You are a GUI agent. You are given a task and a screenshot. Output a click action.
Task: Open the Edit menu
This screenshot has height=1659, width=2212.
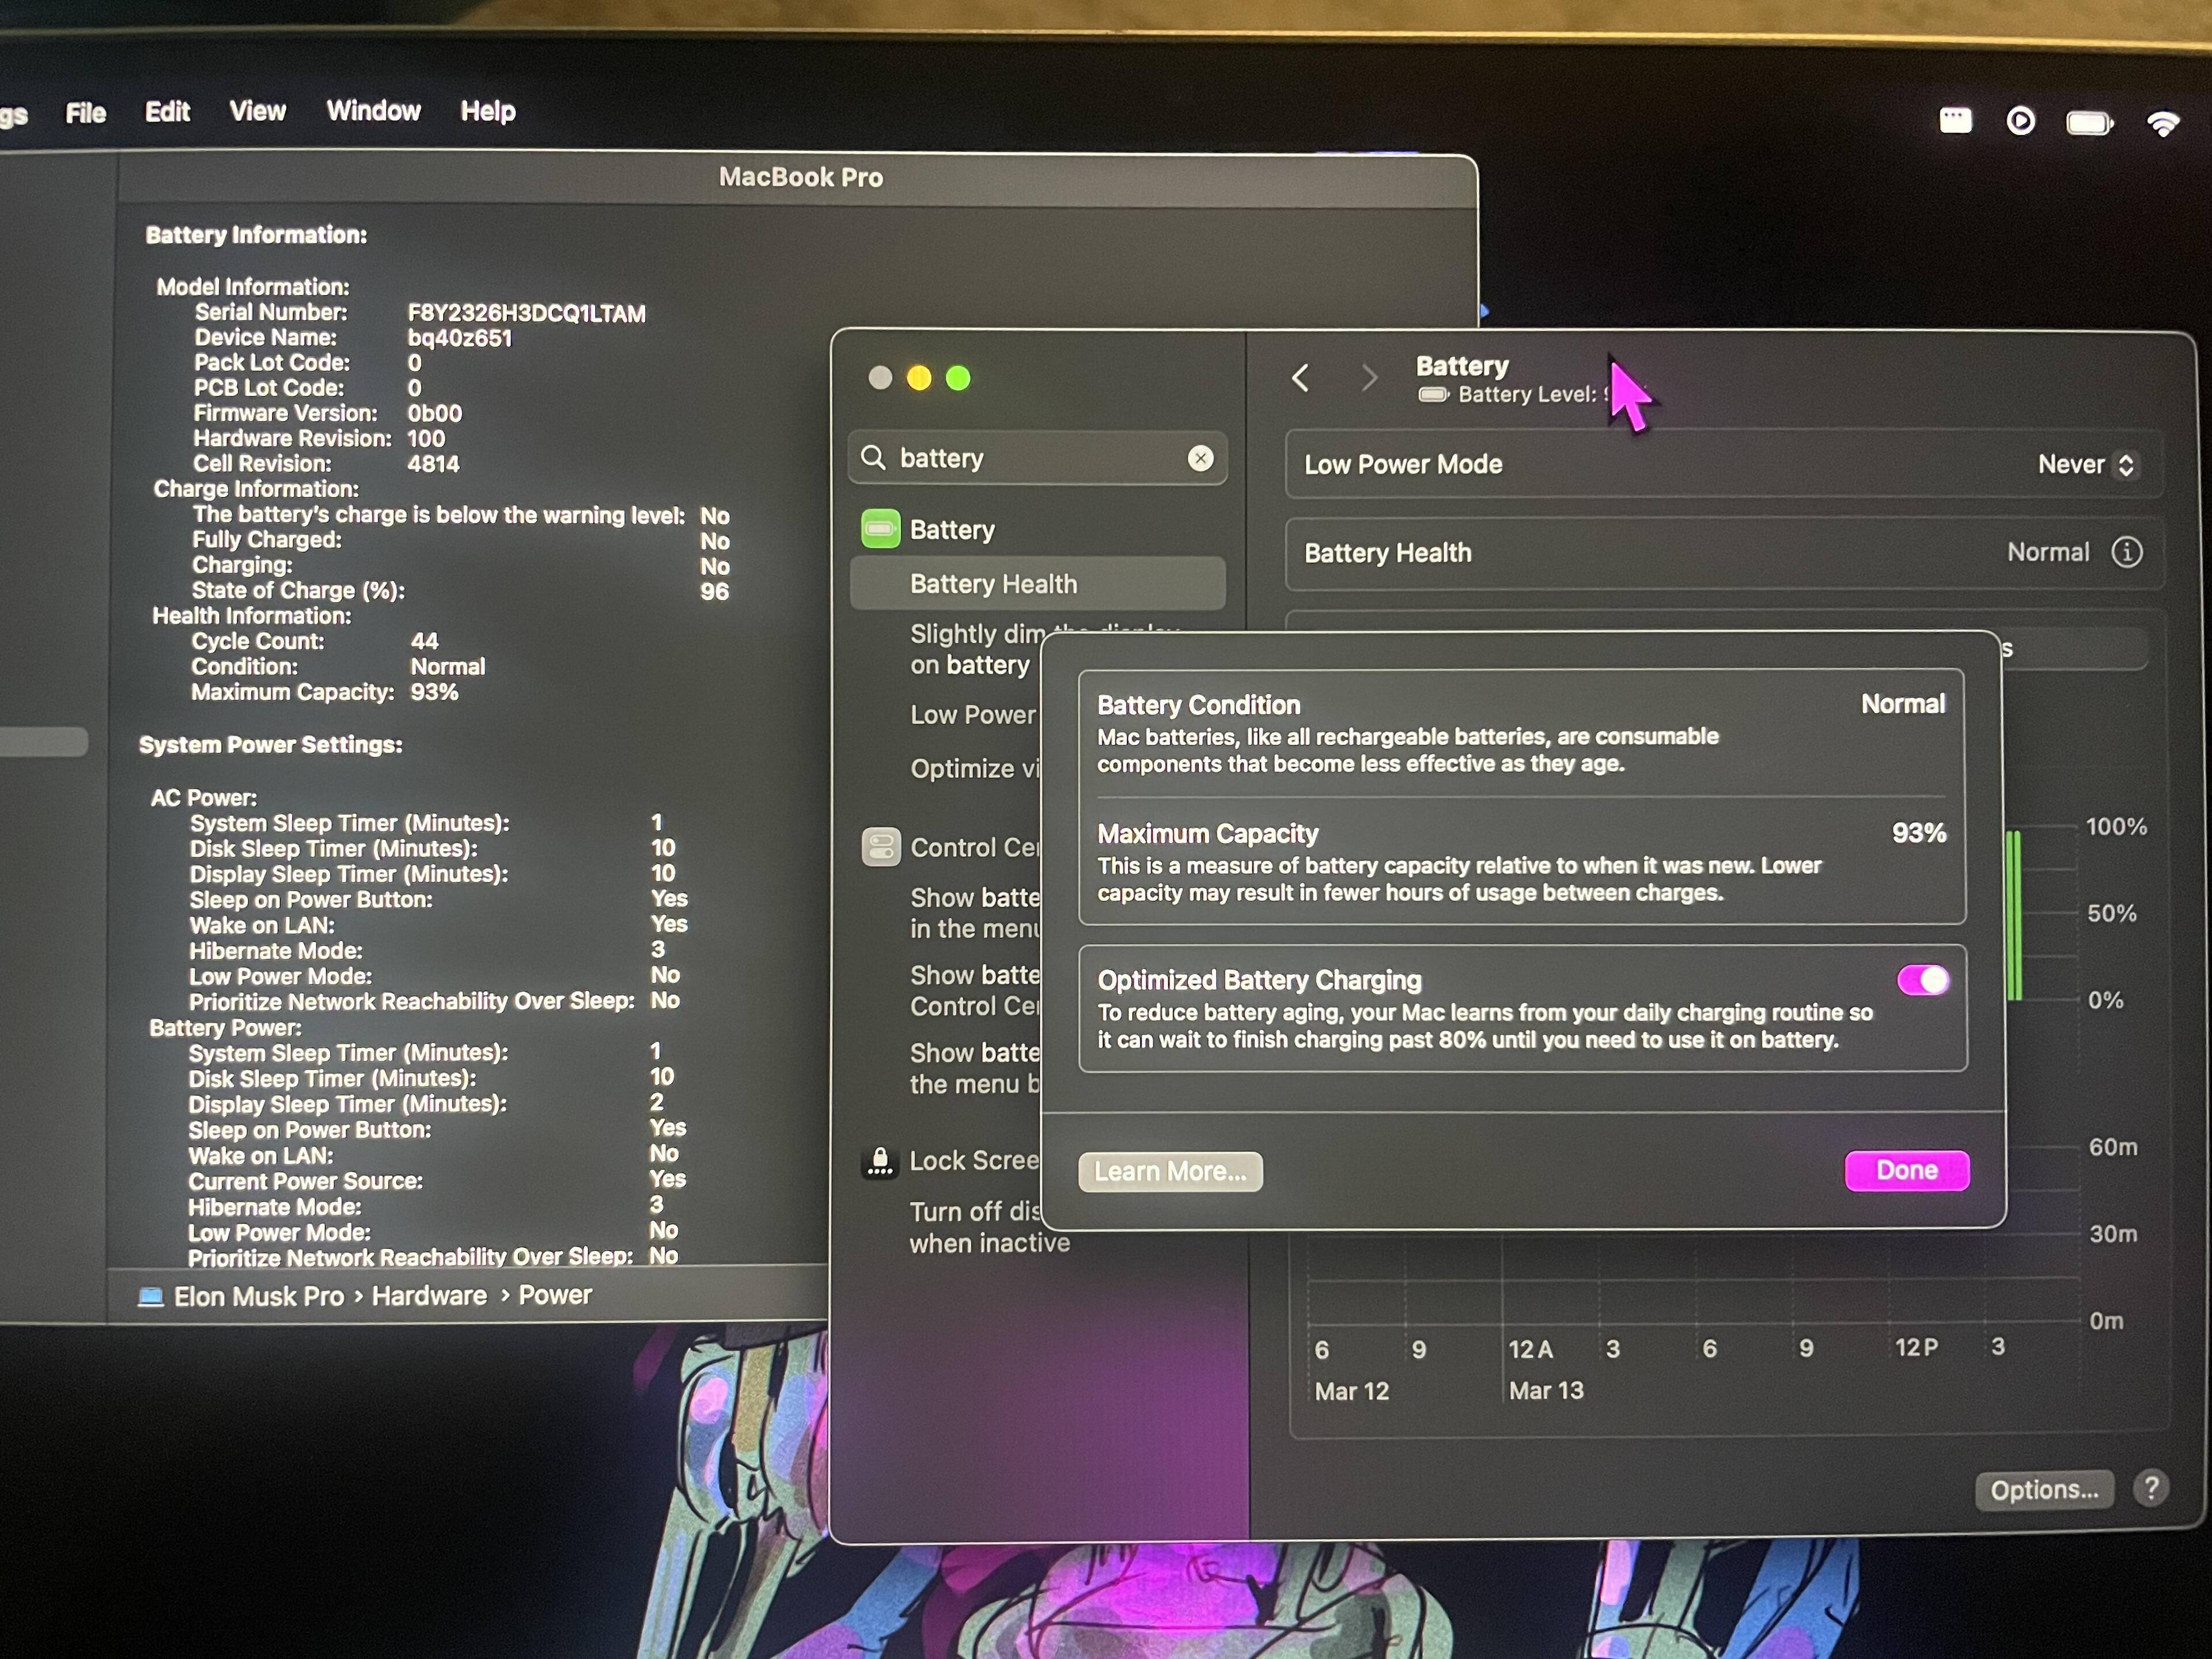[x=167, y=111]
